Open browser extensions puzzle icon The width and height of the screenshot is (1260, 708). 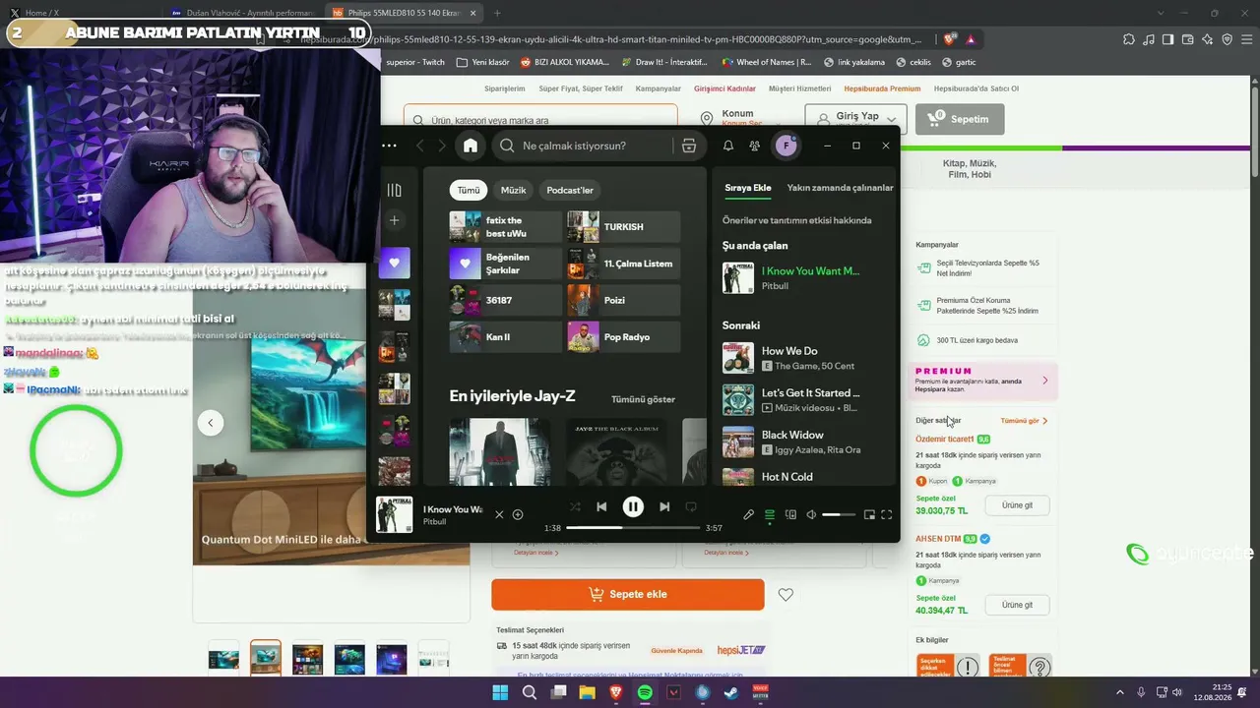coord(1129,39)
